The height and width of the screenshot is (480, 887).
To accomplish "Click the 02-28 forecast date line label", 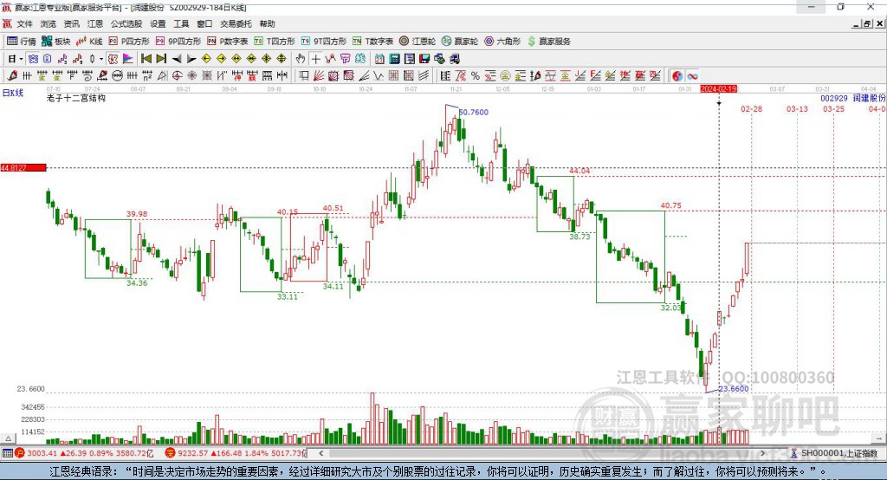I will (751, 108).
